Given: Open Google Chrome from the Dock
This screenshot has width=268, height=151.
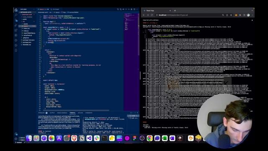Looking at the screenshot, I should click(x=149, y=138).
